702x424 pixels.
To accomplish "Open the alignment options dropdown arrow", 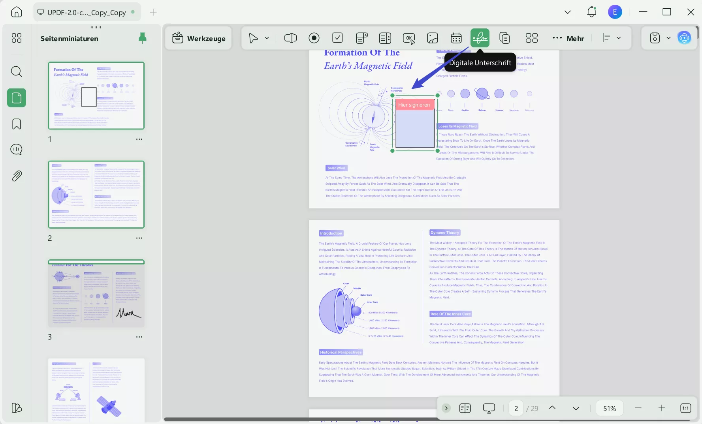I will click(619, 38).
